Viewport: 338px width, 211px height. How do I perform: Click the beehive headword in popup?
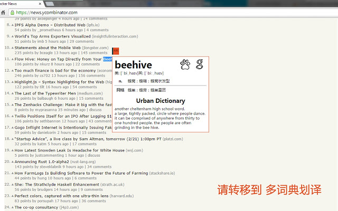pos(134,64)
